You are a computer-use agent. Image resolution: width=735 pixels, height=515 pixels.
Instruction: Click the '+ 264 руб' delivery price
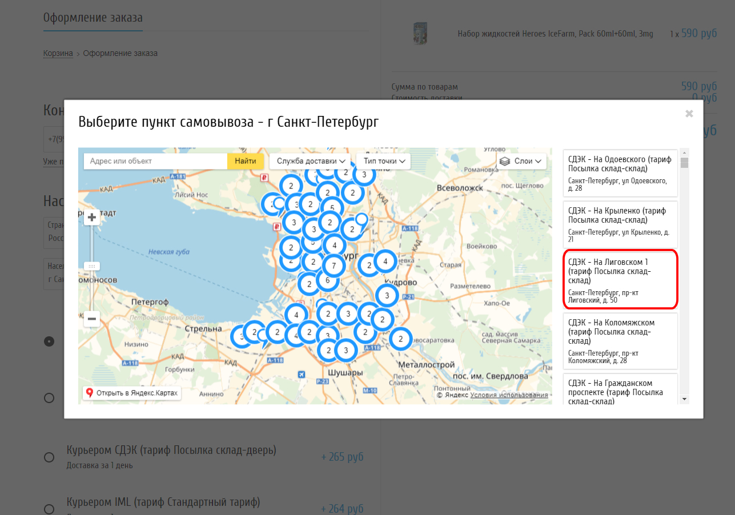[x=342, y=508]
